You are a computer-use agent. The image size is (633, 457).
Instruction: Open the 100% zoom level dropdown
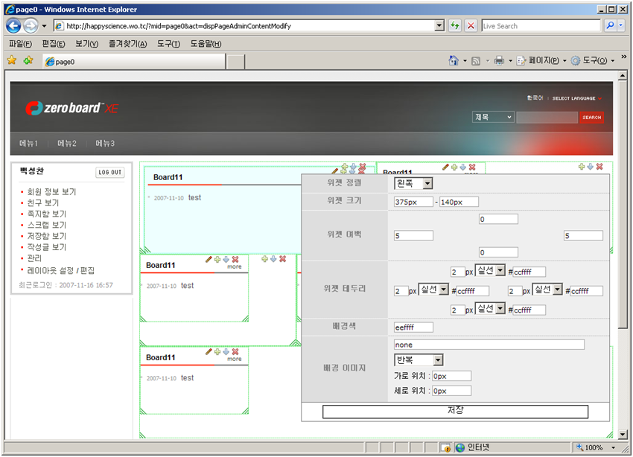613,447
